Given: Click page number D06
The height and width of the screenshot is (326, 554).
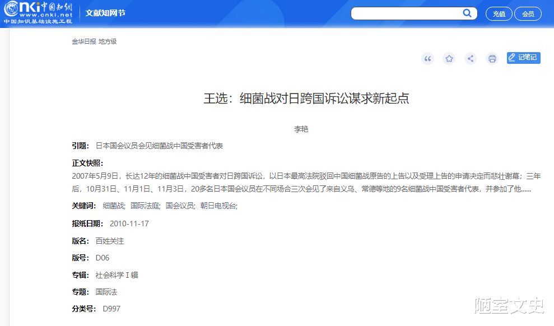Looking at the screenshot, I should [103, 258].
